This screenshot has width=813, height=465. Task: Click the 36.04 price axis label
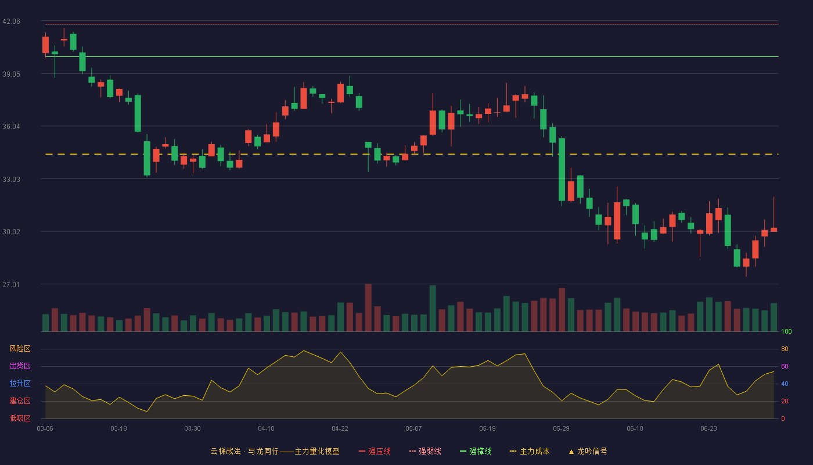(x=11, y=127)
